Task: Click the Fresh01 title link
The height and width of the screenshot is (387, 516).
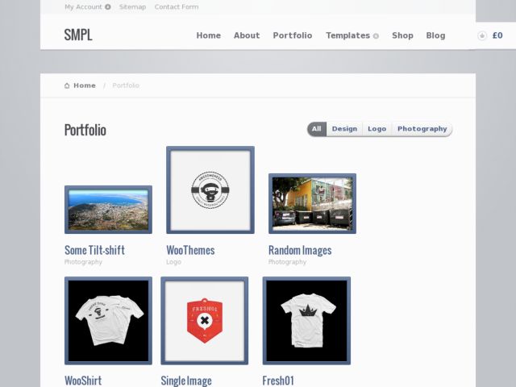Action: tap(278, 381)
